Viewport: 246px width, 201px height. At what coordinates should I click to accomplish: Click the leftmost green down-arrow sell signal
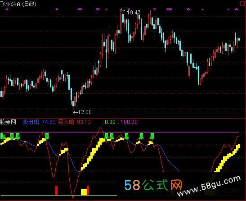pos(3,136)
